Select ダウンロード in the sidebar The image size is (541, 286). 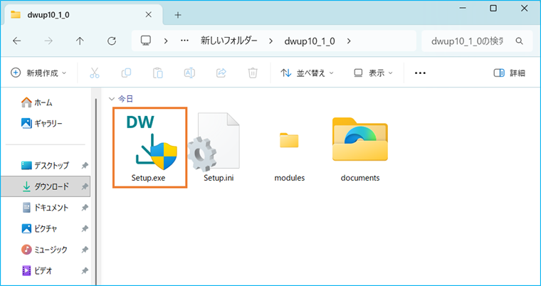(46, 186)
